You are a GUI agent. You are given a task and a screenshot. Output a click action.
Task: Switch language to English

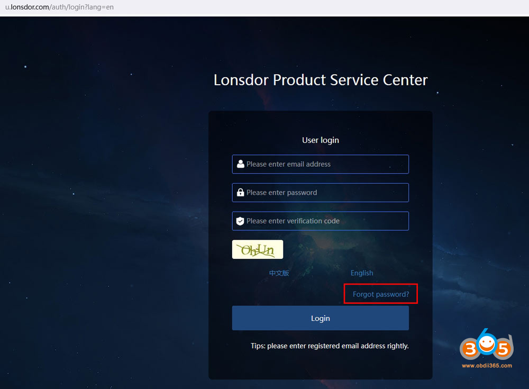(x=362, y=273)
